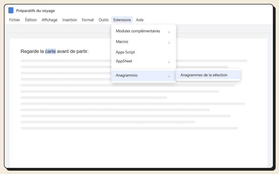Select the Macros menu entry
279x174 pixels.
click(x=144, y=42)
